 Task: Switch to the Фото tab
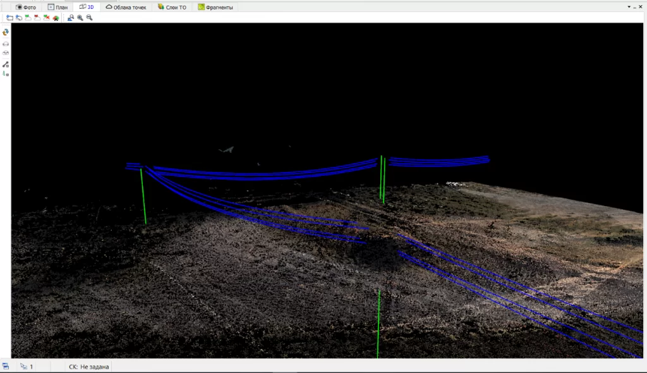pyautogui.click(x=25, y=7)
